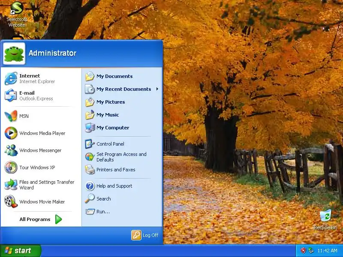Click the network connection tray icon

(310, 251)
